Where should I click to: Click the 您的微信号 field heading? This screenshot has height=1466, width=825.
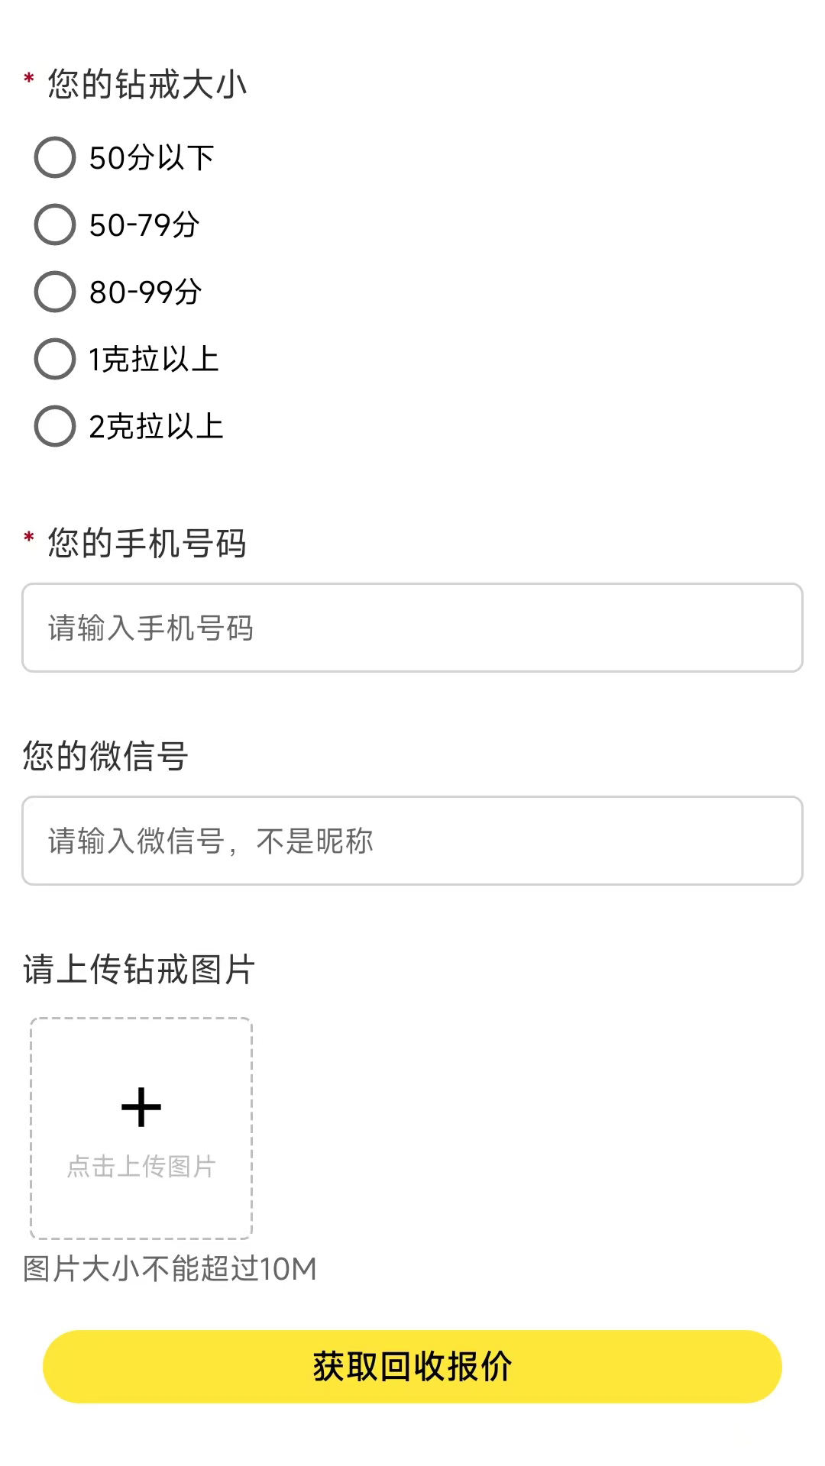tap(105, 756)
